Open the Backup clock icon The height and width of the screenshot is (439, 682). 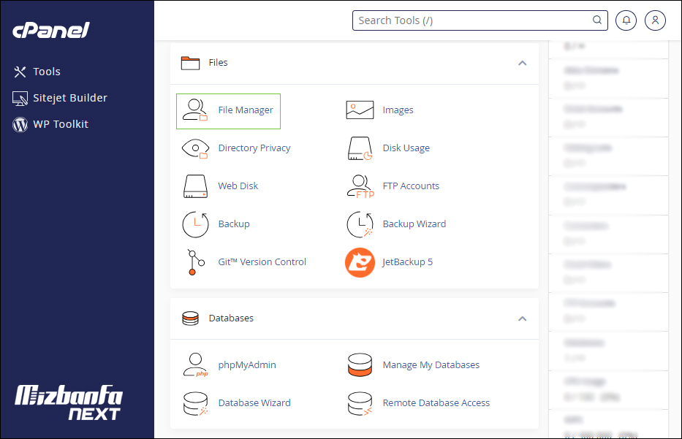(x=195, y=224)
